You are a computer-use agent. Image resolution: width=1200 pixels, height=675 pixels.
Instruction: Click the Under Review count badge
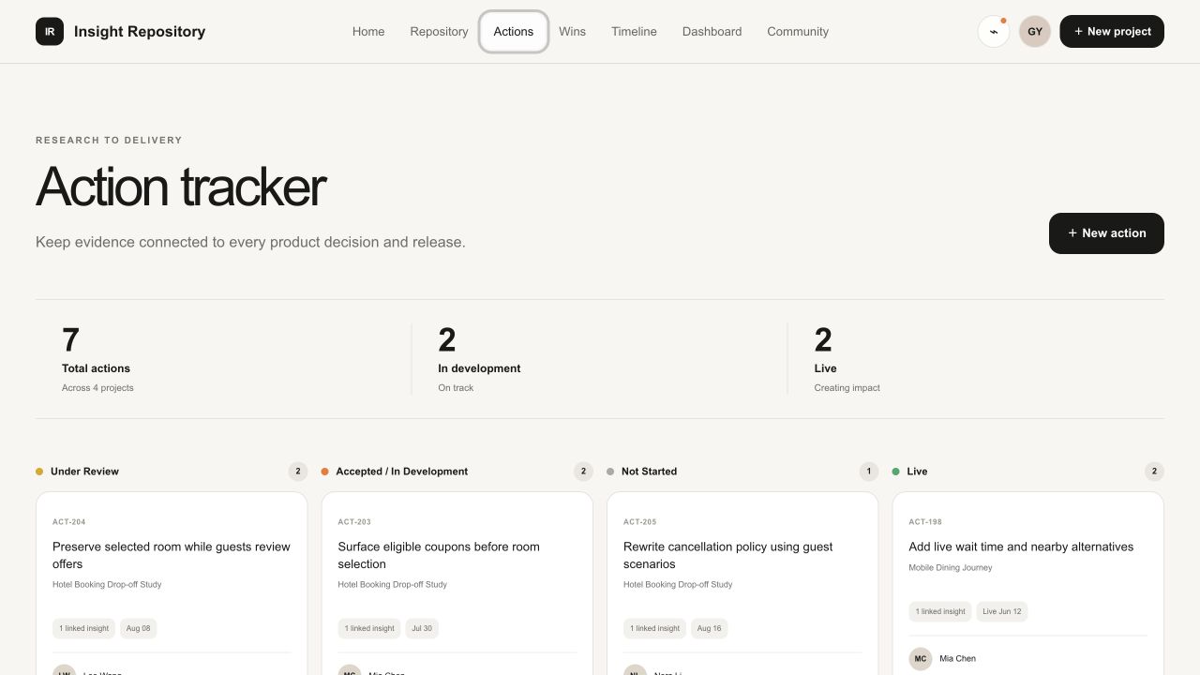[298, 472]
